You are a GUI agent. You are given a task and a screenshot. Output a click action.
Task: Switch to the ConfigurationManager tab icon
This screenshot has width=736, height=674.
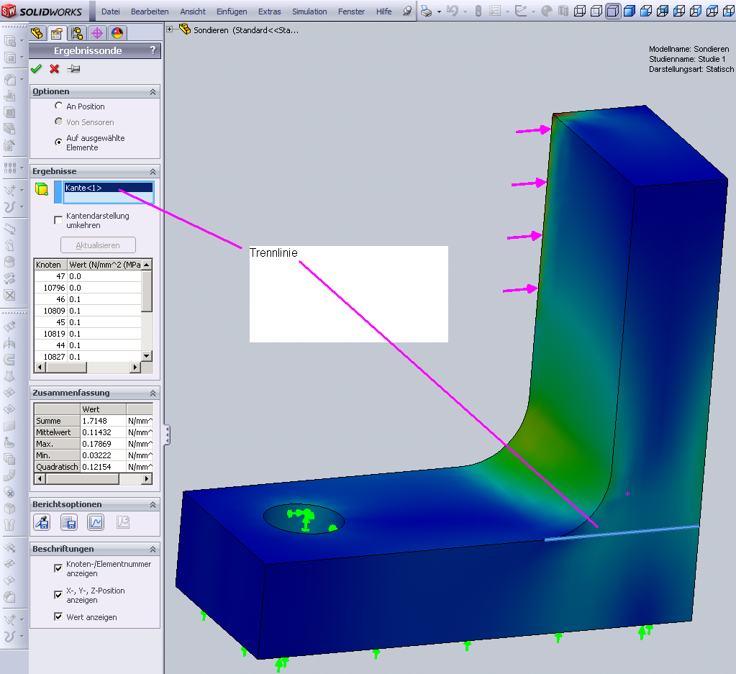[x=78, y=33]
